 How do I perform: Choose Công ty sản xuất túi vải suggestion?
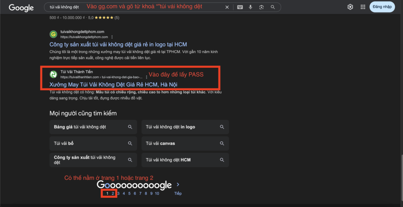(93, 160)
